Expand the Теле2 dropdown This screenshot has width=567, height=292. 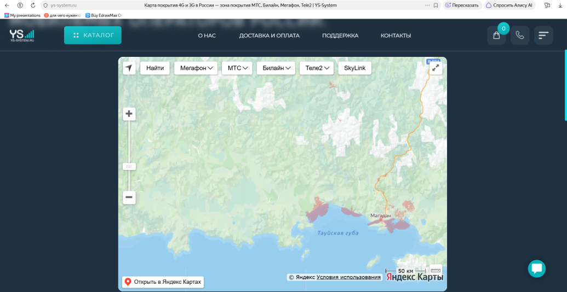[317, 68]
